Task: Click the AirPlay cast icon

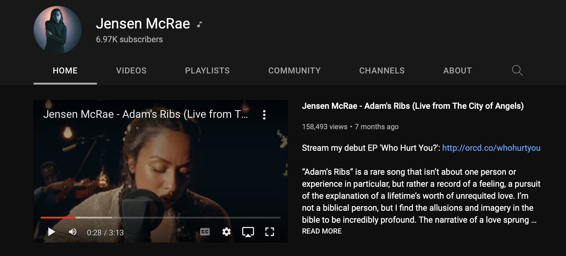Action: (x=248, y=232)
